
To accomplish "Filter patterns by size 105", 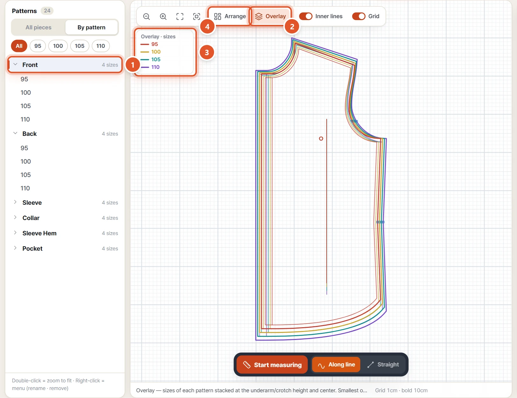I will click(80, 46).
